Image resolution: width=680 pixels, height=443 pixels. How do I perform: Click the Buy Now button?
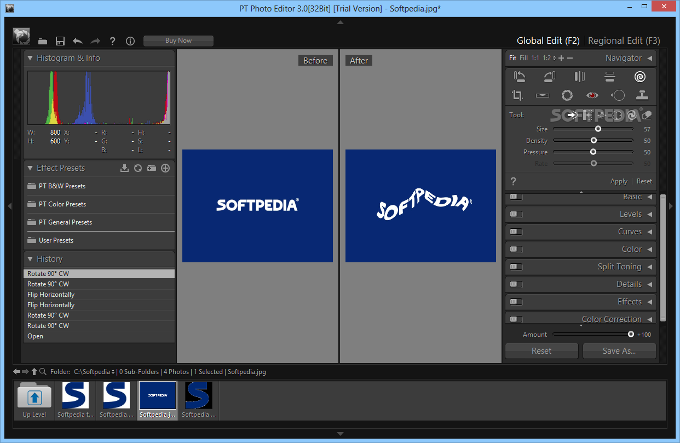(178, 41)
